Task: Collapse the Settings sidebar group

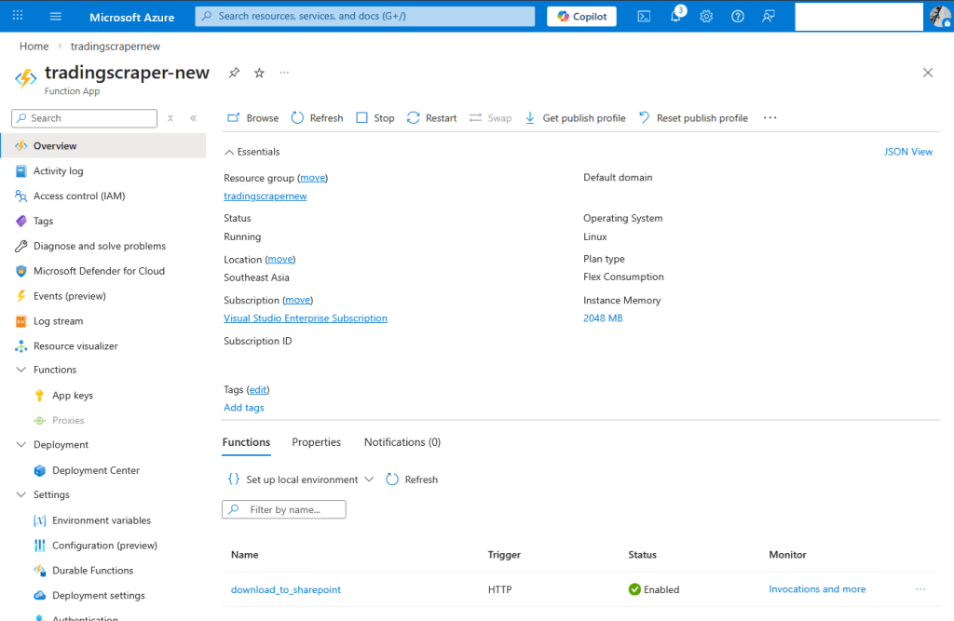Action: (x=21, y=494)
